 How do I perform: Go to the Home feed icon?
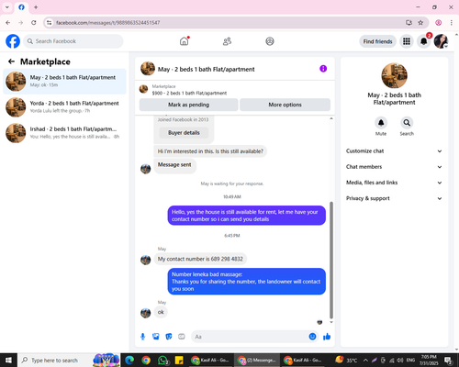tap(185, 41)
